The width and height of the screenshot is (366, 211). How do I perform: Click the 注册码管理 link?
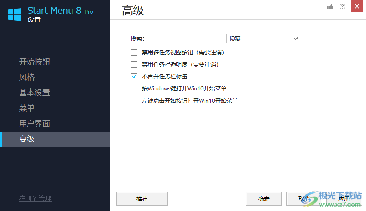35,198
